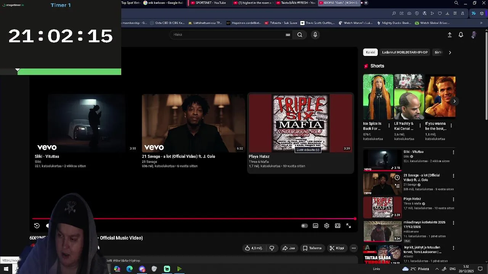Seek on the red video progress bar
This screenshot has width=488, height=274.
coord(194,219)
